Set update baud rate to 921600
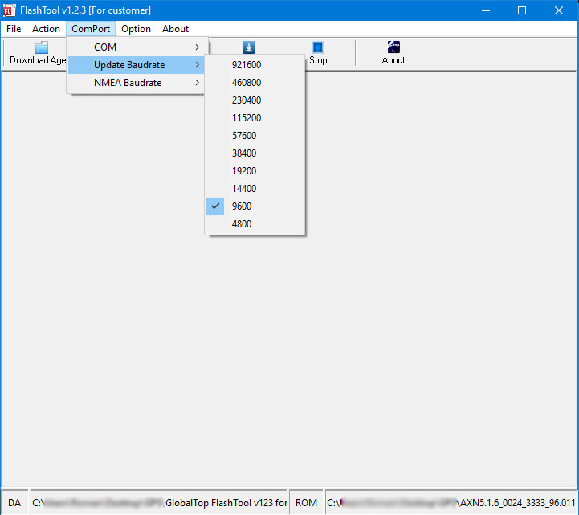 [x=247, y=65]
